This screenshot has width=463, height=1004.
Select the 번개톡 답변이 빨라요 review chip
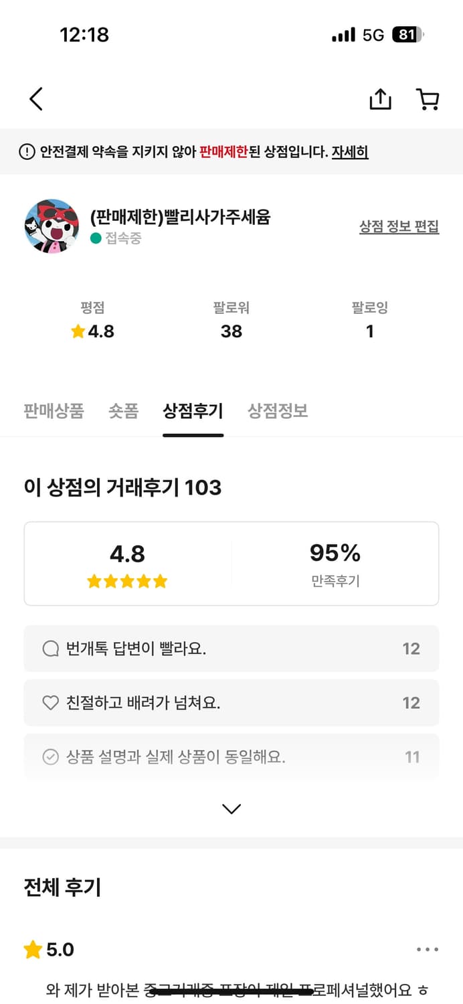pyautogui.click(x=231, y=648)
